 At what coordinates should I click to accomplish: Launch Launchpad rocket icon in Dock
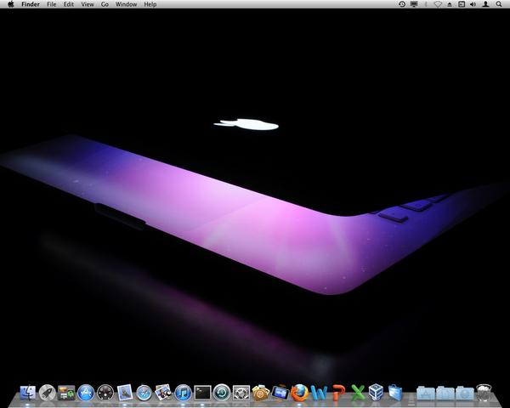pyautogui.click(x=47, y=393)
